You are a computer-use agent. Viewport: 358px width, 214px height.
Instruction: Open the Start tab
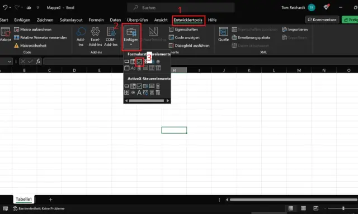point(4,20)
